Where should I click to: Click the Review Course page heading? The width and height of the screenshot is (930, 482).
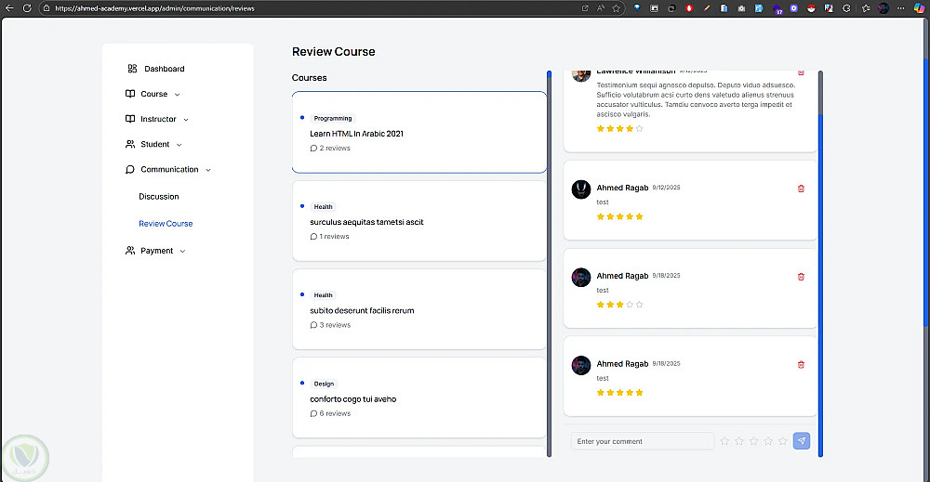tap(333, 51)
